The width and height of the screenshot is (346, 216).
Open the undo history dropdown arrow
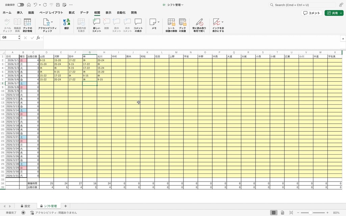(40, 5)
